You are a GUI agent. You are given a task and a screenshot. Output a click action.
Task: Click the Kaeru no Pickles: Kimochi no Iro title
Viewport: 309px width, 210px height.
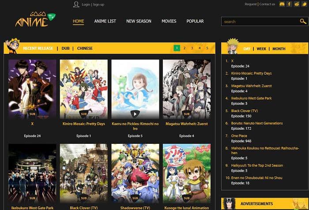135,126
